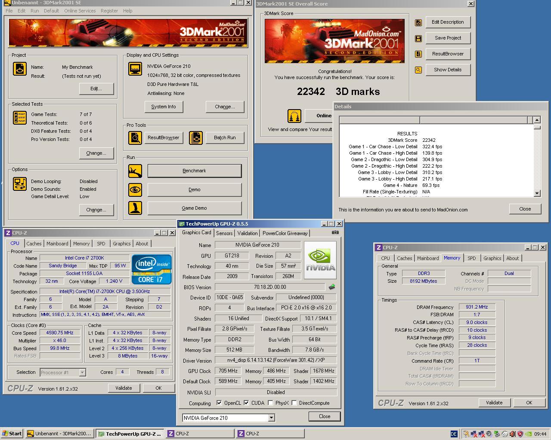Click the Project icon in 3DMark2001
551x440 pixels.
(x=20, y=69)
